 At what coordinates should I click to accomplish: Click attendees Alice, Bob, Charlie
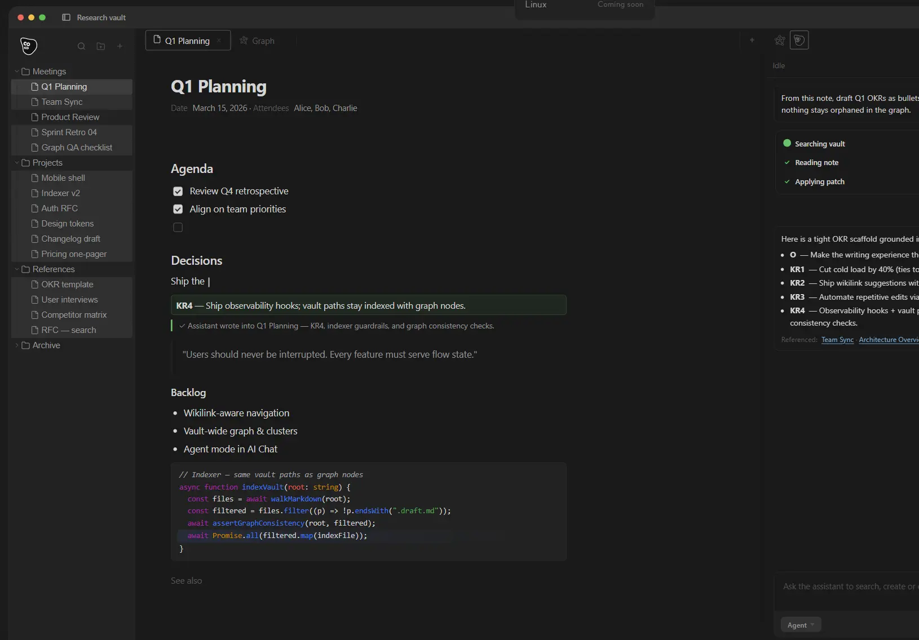pyautogui.click(x=325, y=108)
